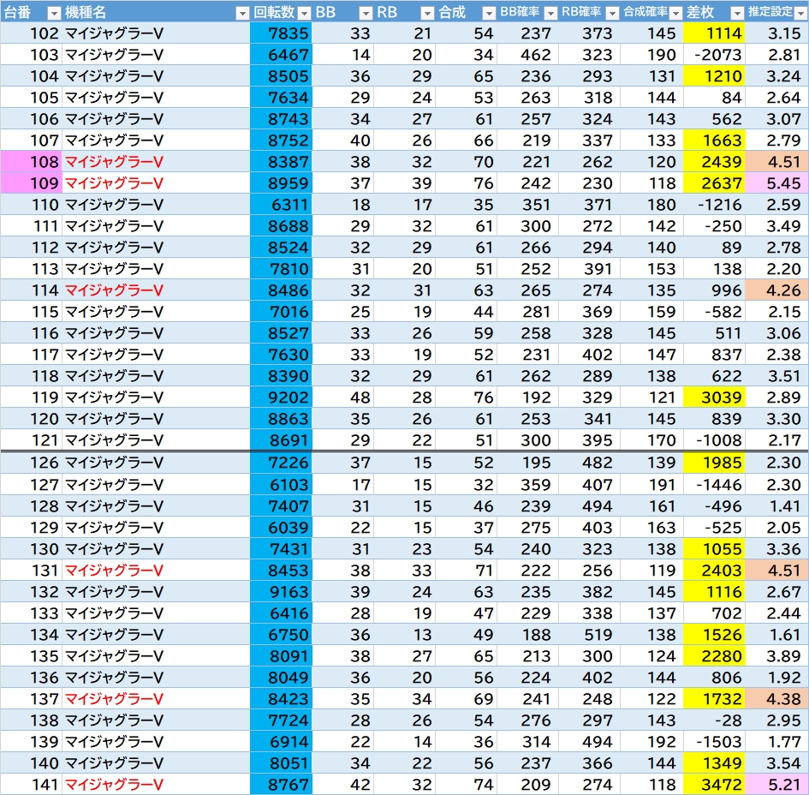Select BB確率 cell 229 in row 133
The height and width of the screenshot is (795, 809).
pyautogui.click(x=529, y=613)
